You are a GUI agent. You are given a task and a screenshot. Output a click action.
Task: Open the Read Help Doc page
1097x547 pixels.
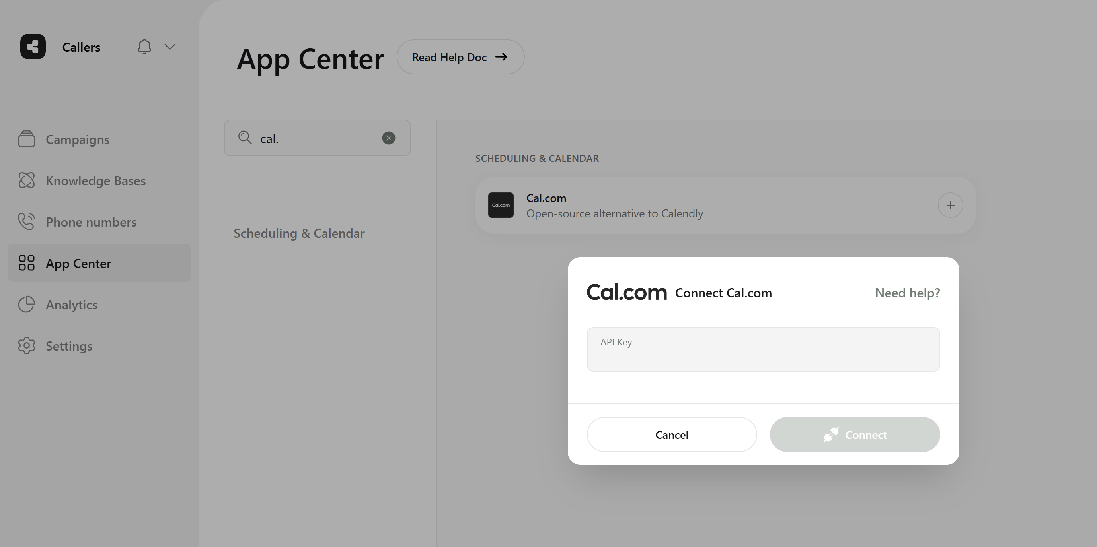(x=460, y=57)
